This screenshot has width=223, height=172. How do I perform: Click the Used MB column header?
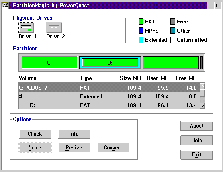[158, 78]
